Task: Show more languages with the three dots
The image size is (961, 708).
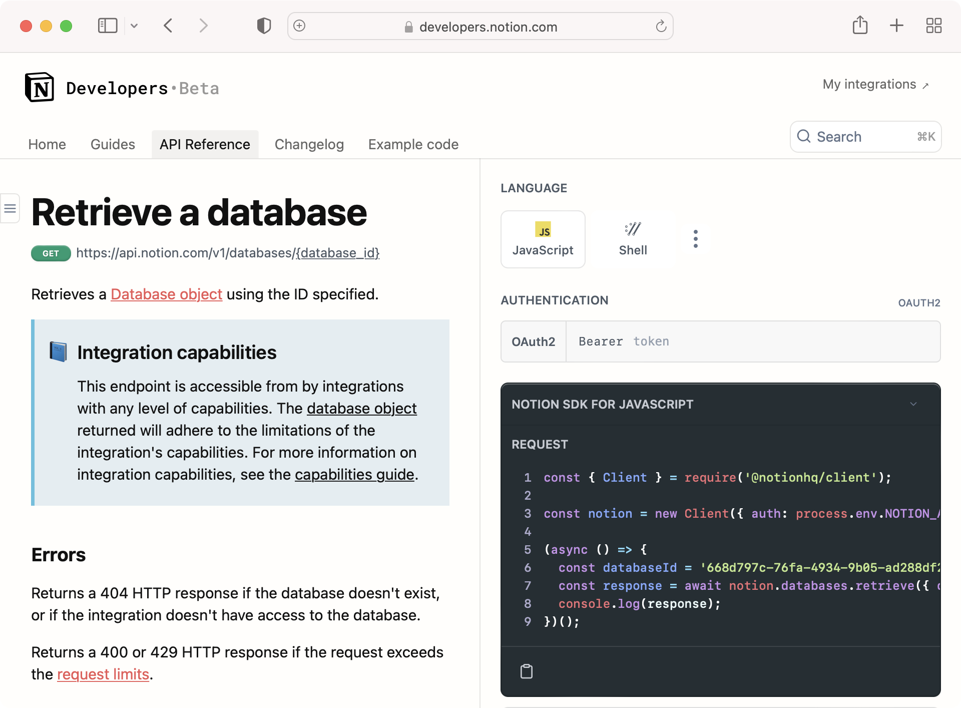Action: point(695,239)
